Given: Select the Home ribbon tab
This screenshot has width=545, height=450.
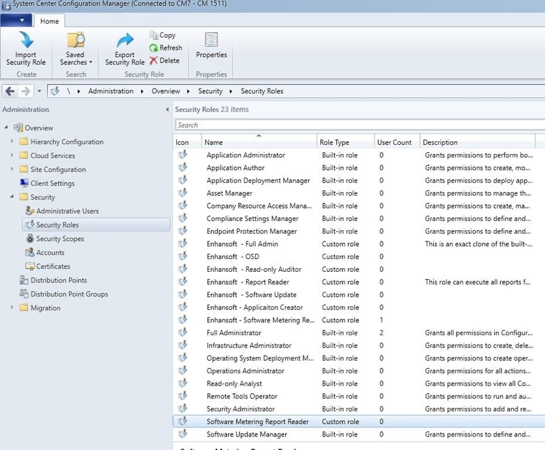Looking at the screenshot, I should 49,21.
